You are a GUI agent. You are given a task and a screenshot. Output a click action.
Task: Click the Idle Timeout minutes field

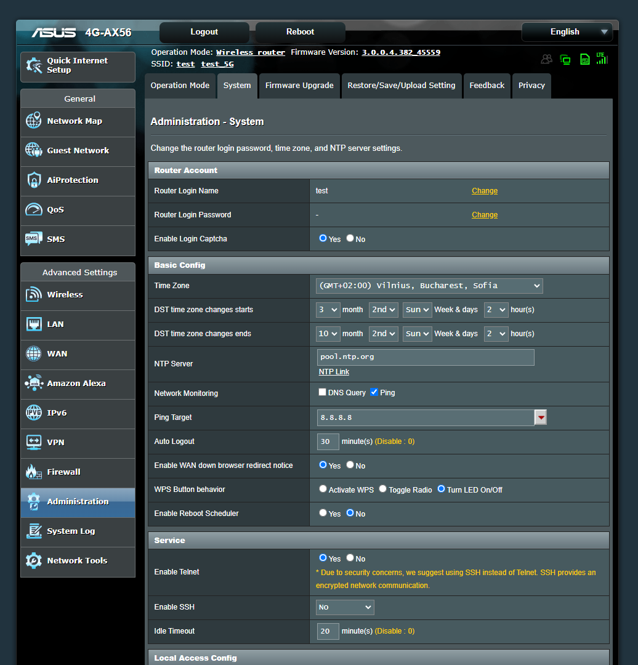point(328,631)
